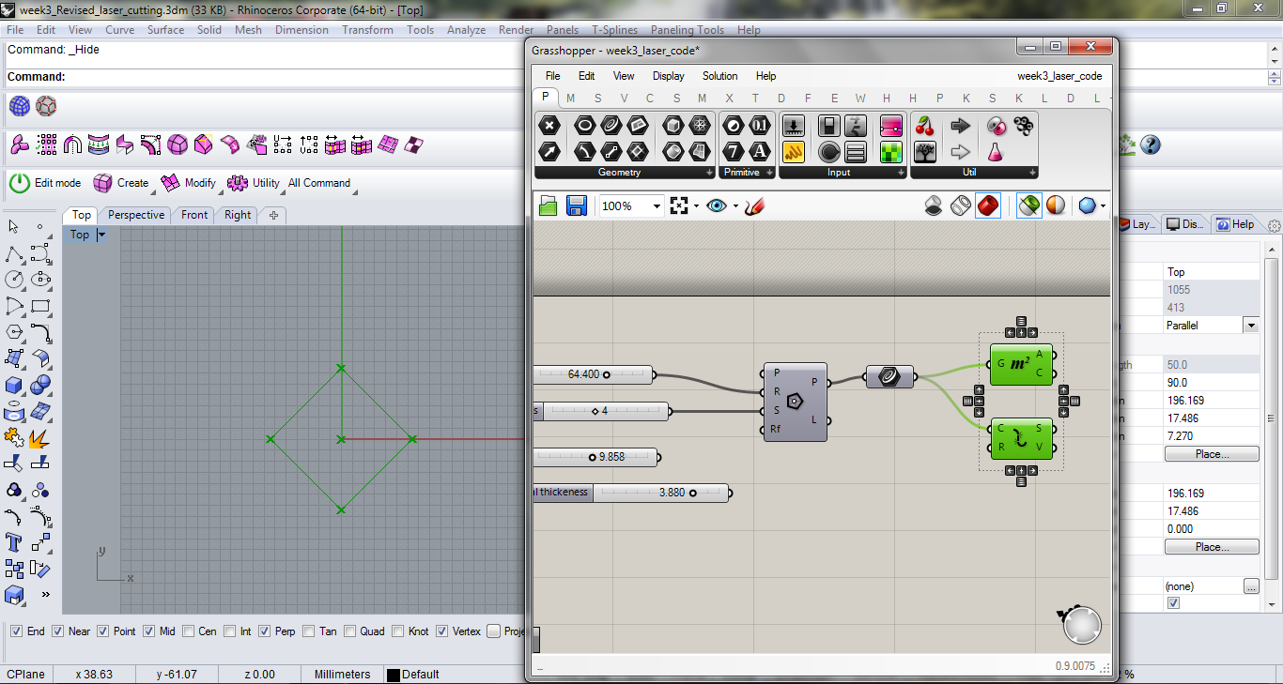The width and height of the screenshot is (1283, 684).
Task: Open file folder icon in Grasshopper toolbar
Action: (x=549, y=205)
